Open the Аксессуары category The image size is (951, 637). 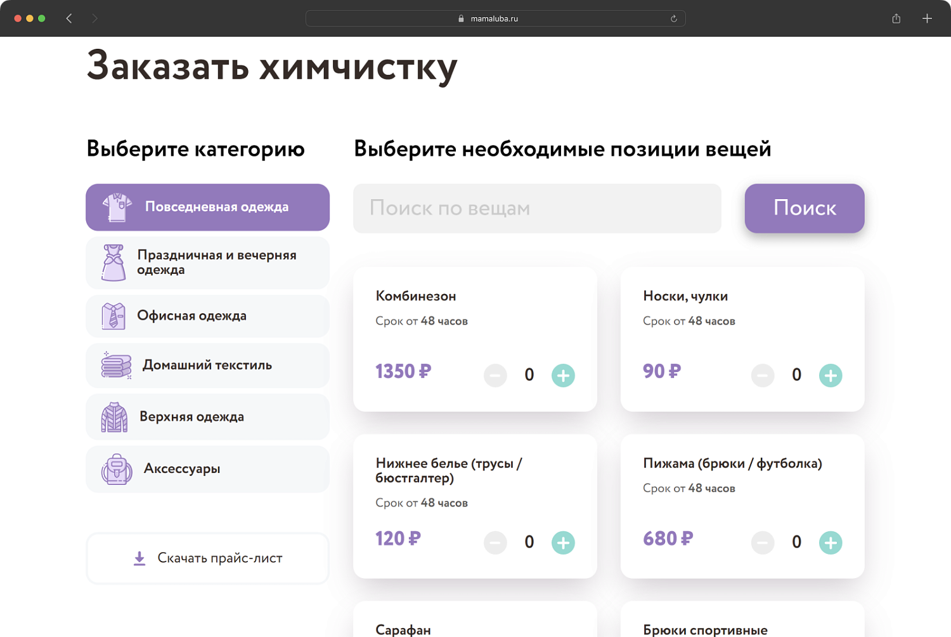click(207, 469)
